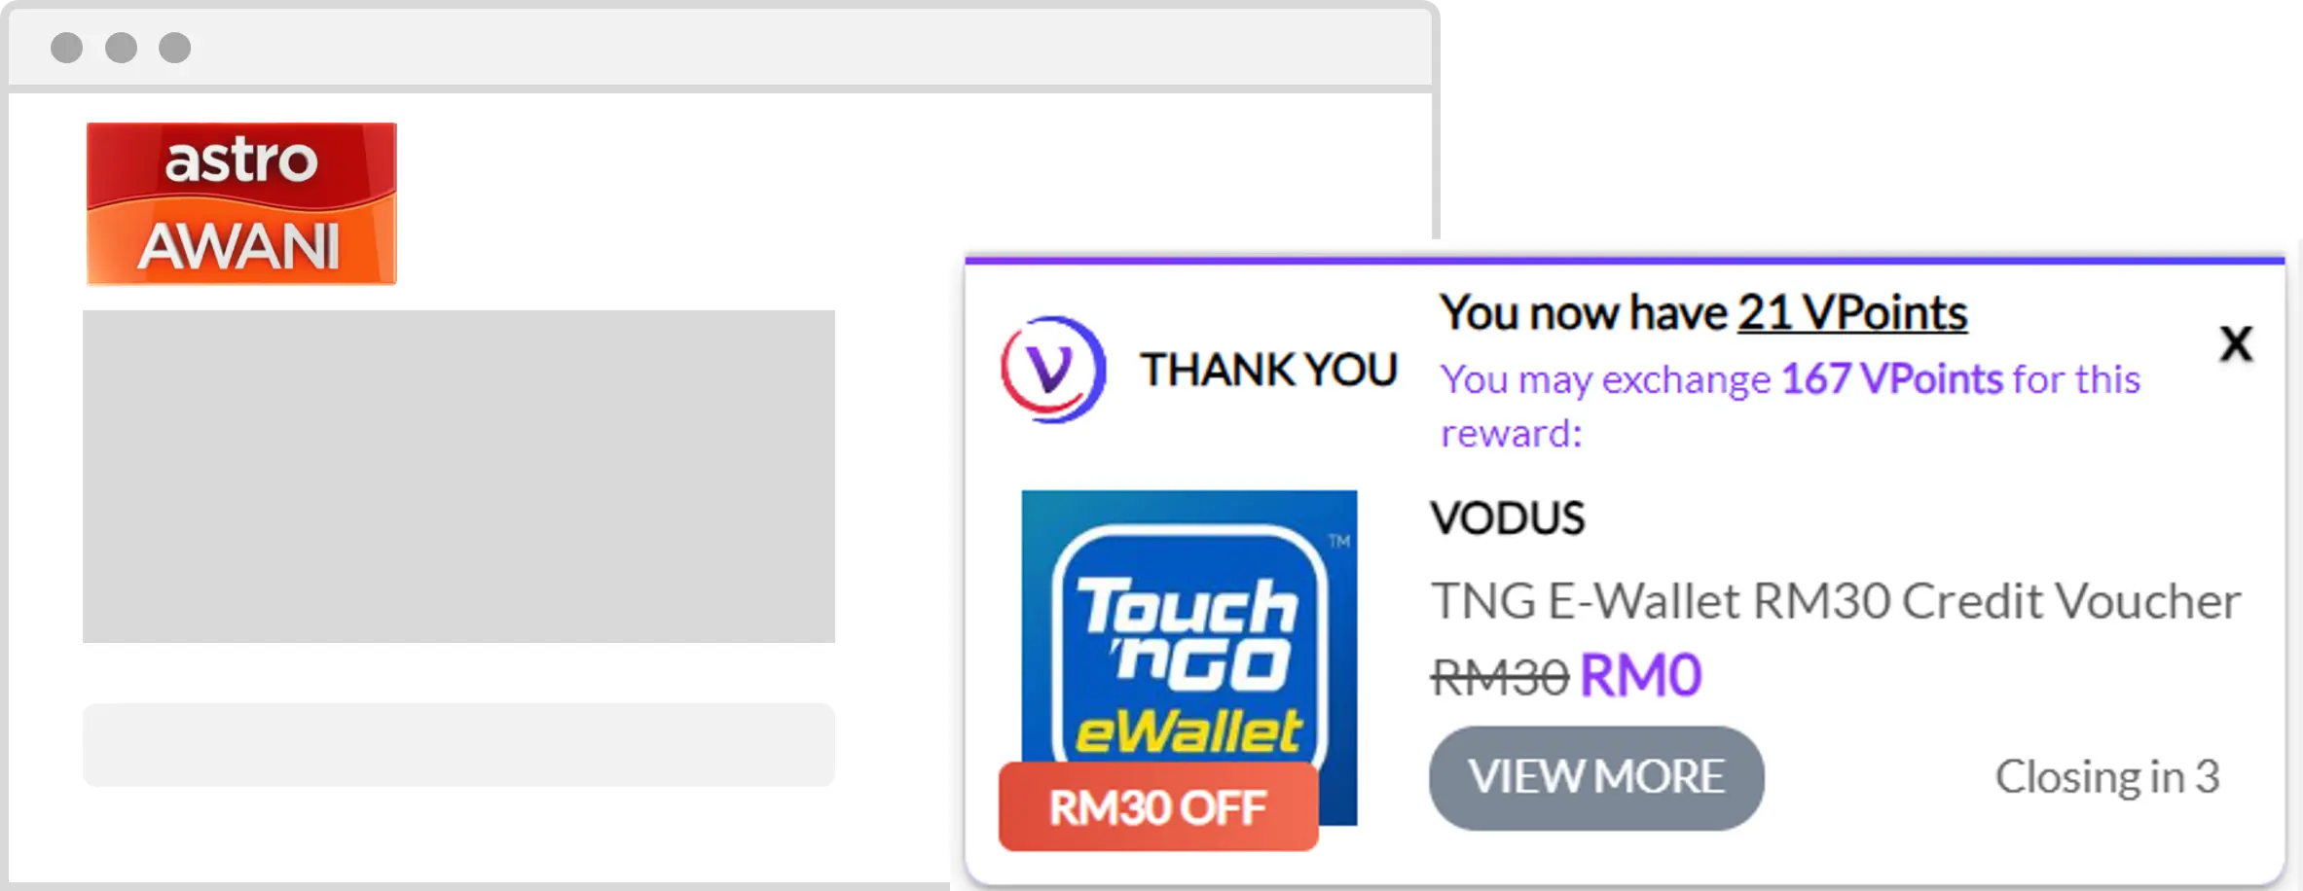Click the third gray window dot
2303x891 pixels.
175,48
